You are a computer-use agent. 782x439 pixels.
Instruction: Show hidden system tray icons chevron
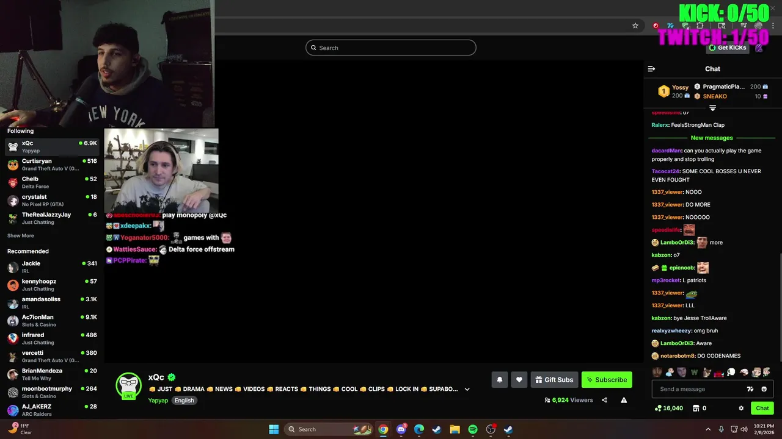708,429
